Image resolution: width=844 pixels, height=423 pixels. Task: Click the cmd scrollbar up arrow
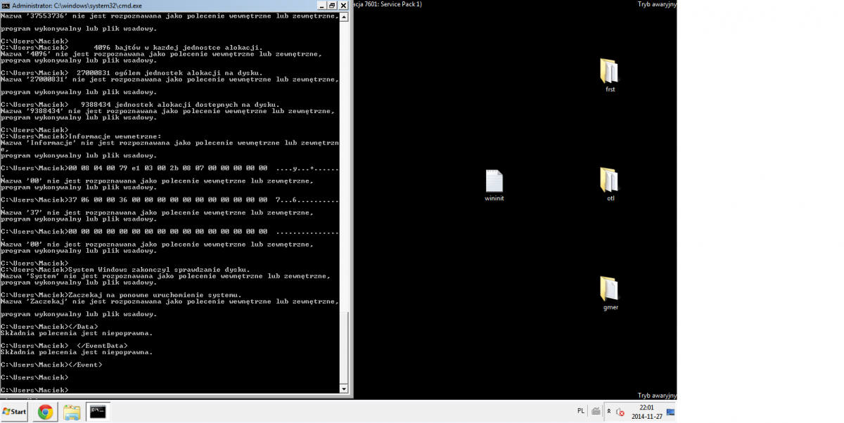(x=344, y=15)
